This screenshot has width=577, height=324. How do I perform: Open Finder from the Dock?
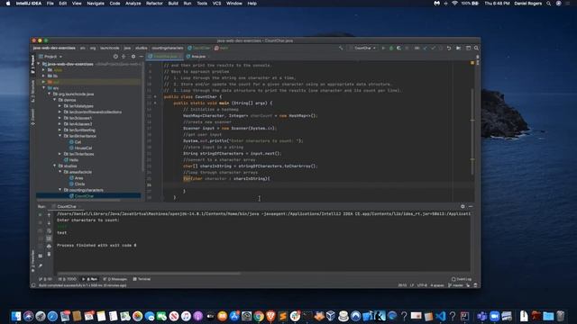(16, 316)
